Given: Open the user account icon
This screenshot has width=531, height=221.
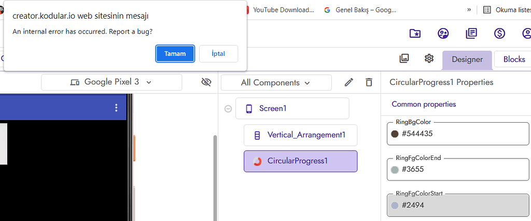Looking at the screenshot, I should pos(527,33).
